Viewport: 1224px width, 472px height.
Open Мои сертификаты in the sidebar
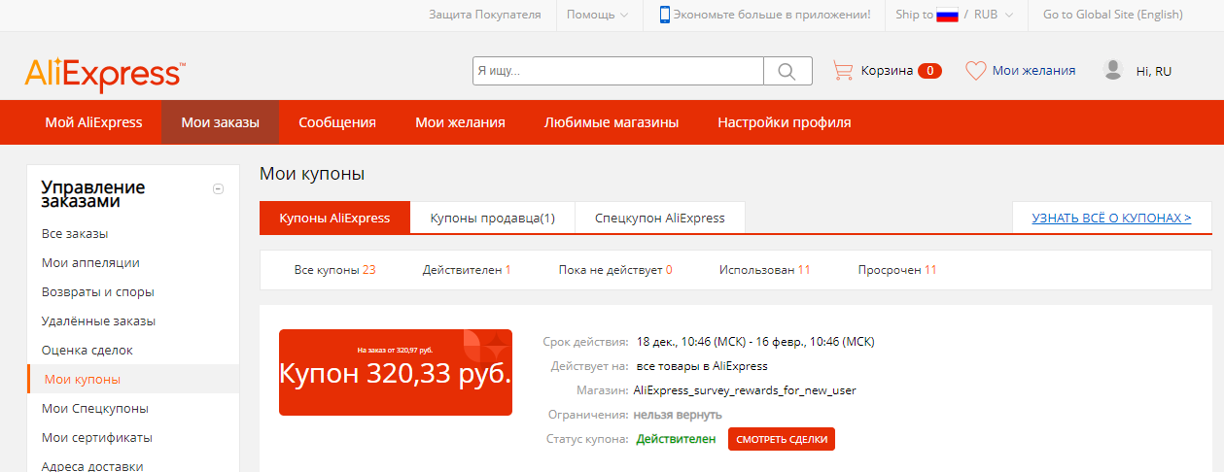coord(97,437)
